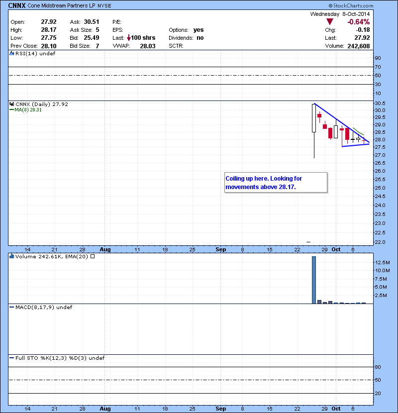Screen dimensions: 398x413
Task: Click the Prev Close value 28.10
Action: click(x=49, y=46)
